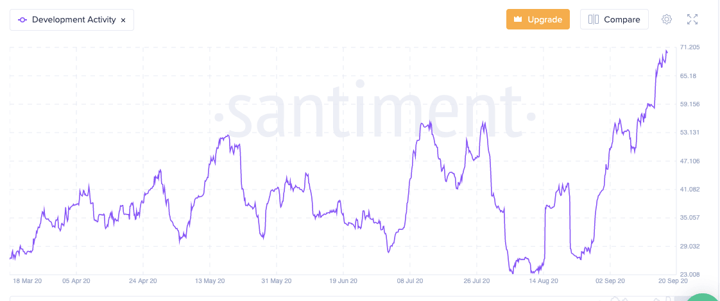Click the Upgrade button text
The width and height of the screenshot is (720, 301).
[x=544, y=19]
